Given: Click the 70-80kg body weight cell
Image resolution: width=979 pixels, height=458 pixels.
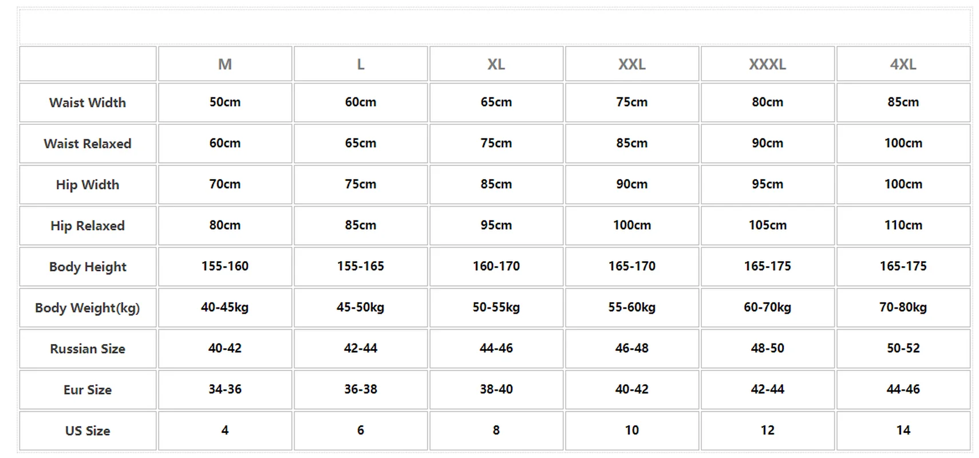Looking at the screenshot, I should point(903,307).
